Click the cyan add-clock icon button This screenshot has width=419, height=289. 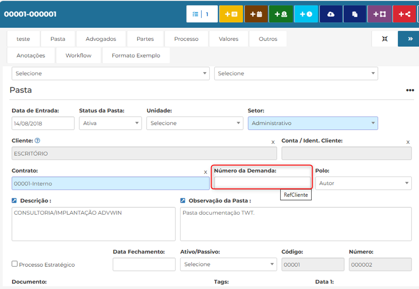306,14
